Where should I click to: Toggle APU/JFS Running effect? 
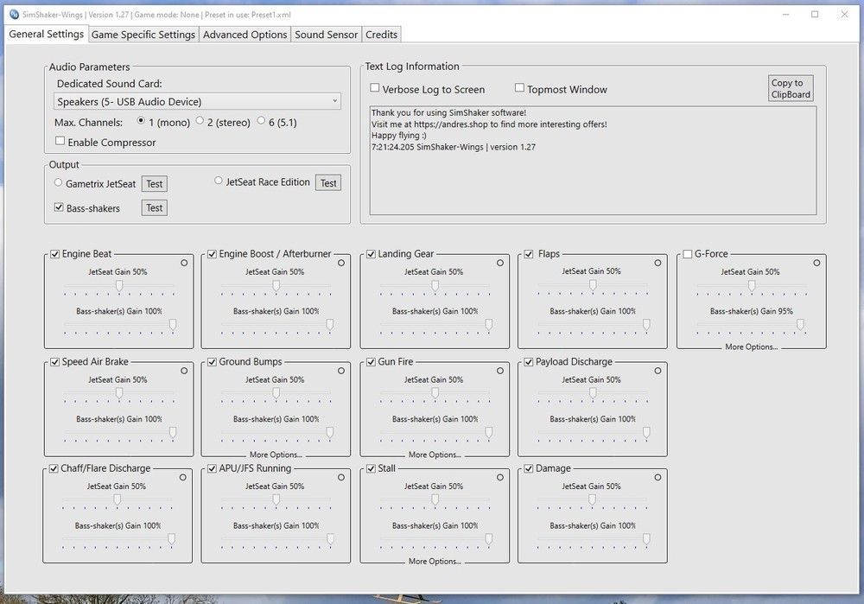click(x=213, y=468)
